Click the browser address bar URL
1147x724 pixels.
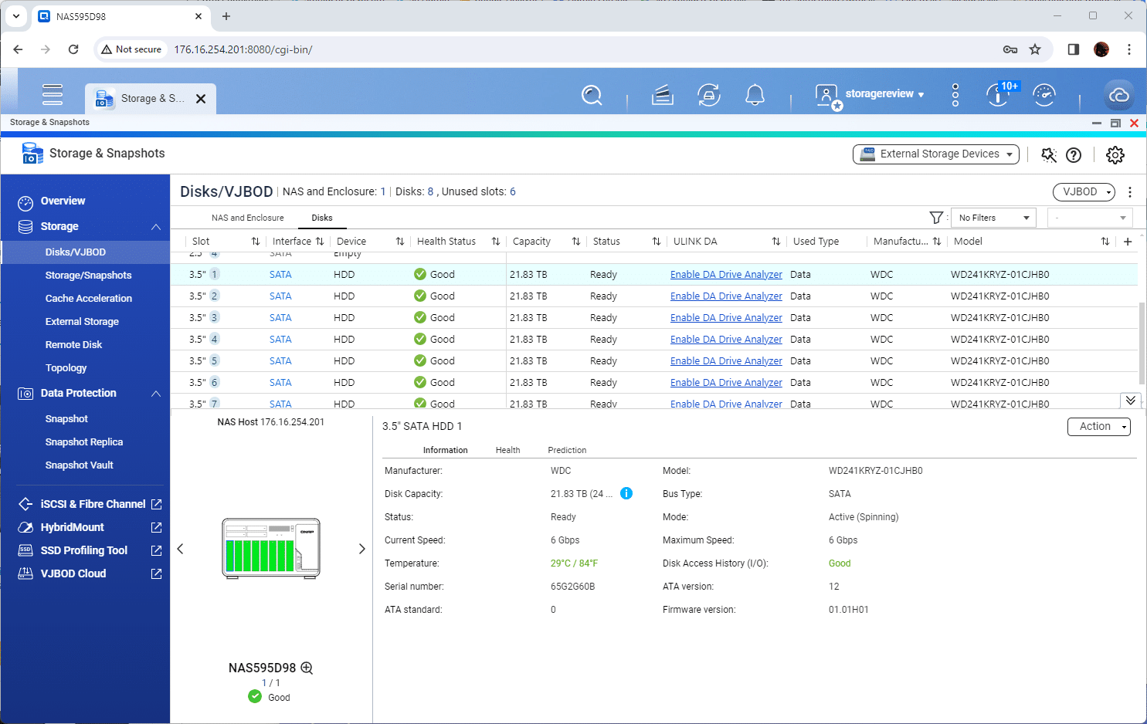point(243,49)
